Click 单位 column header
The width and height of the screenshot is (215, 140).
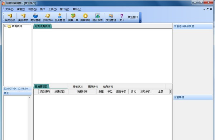[110, 92]
